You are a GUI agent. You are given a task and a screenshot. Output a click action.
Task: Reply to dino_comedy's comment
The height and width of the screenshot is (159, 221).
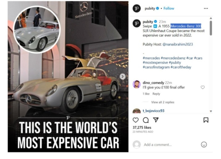pyautogui.click(x=156, y=94)
